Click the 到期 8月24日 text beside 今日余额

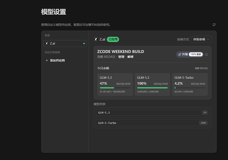(201, 68)
